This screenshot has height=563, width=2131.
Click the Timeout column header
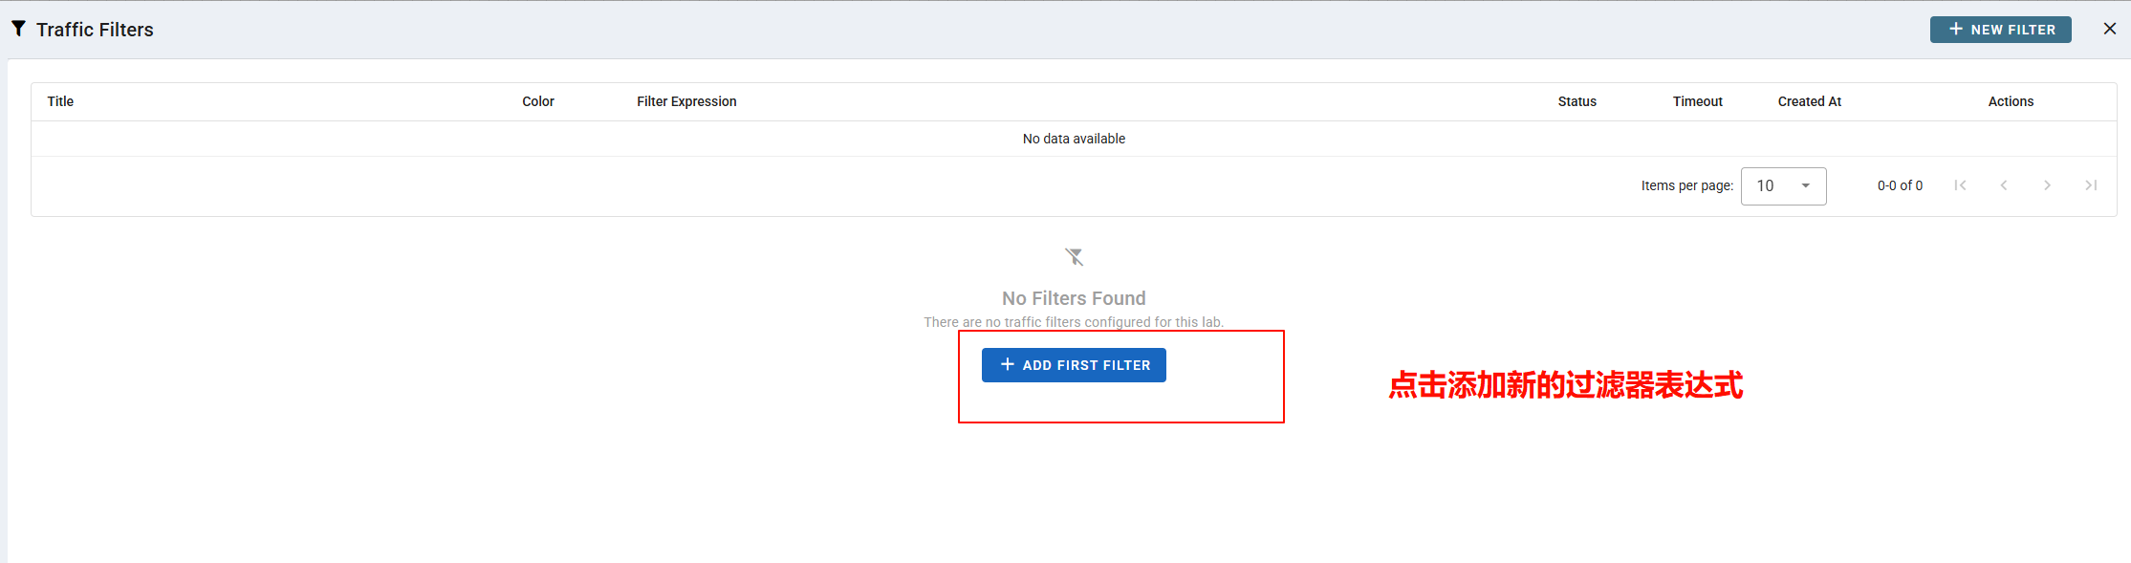click(1697, 101)
